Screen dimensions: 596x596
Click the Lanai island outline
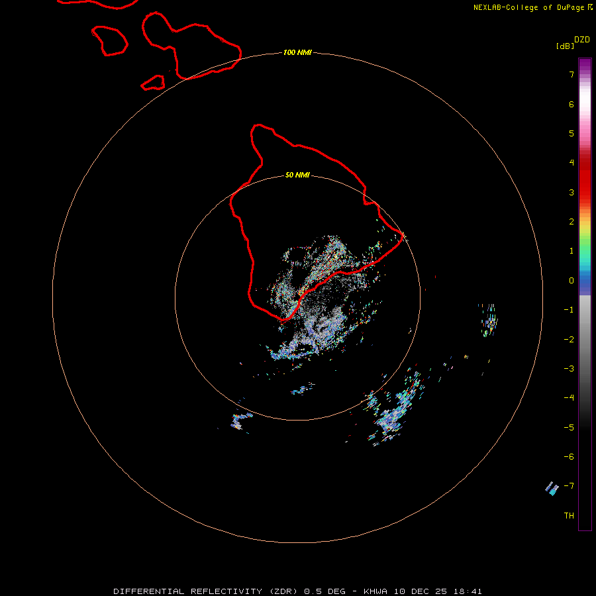pyautogui.click(x=110, y=41)
